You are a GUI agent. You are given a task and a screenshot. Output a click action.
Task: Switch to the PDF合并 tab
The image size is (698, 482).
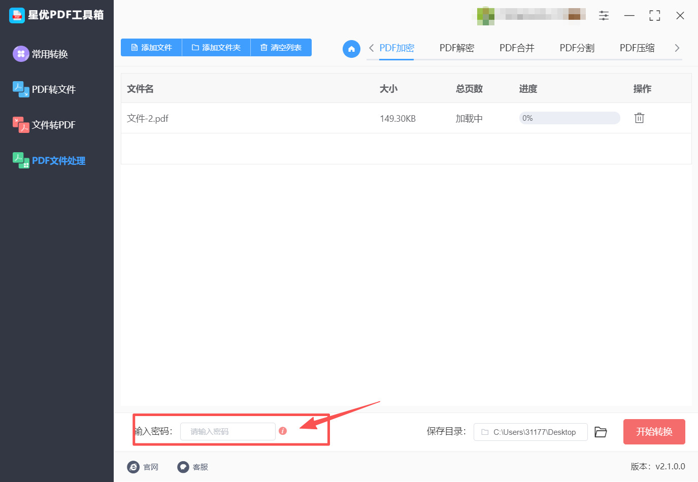coord(517,48)
